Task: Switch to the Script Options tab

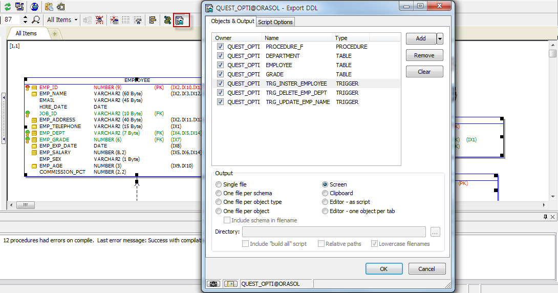Action: tap(275, 22)
